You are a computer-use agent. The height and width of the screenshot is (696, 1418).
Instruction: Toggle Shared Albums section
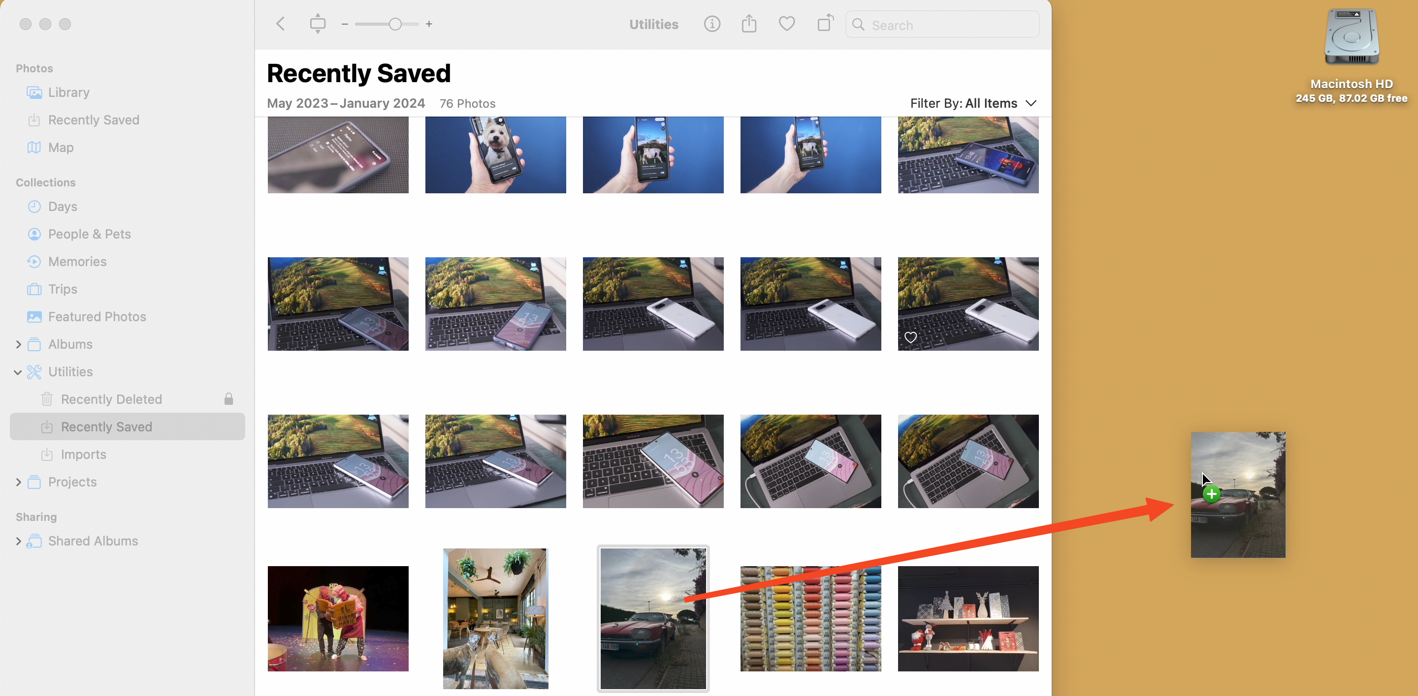(19, 540)
